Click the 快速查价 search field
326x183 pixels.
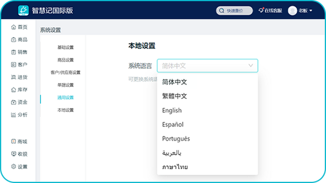[x=235, y=11]
